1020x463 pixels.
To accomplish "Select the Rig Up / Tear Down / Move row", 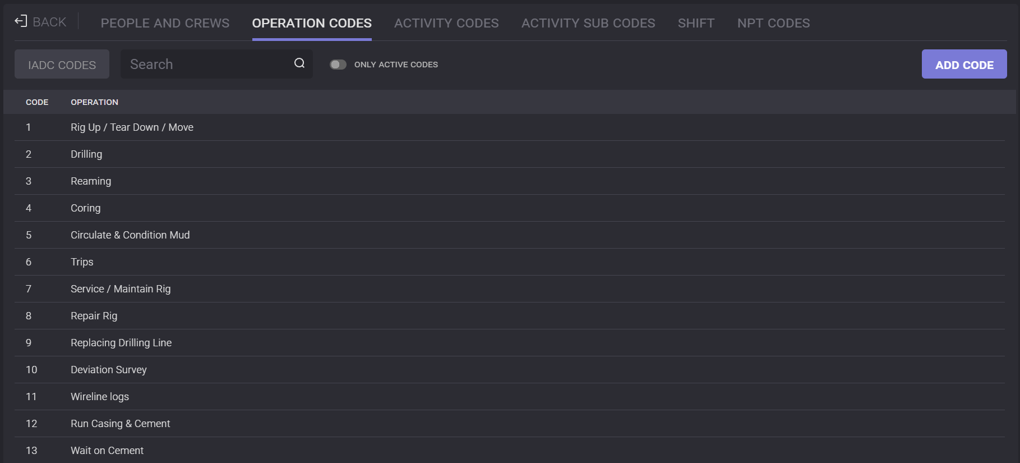I will [x=132, y=127].
